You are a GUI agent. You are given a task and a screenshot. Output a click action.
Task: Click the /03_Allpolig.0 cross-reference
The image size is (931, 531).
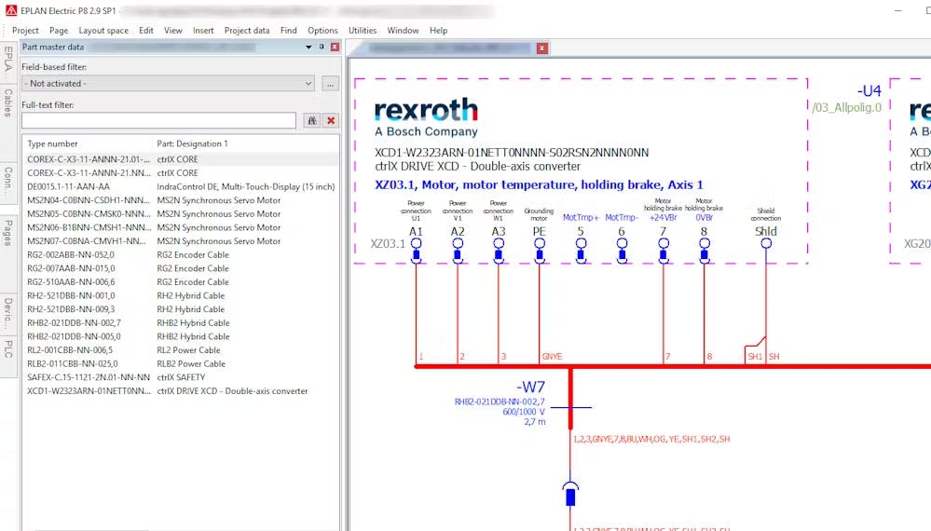[847, 107]
